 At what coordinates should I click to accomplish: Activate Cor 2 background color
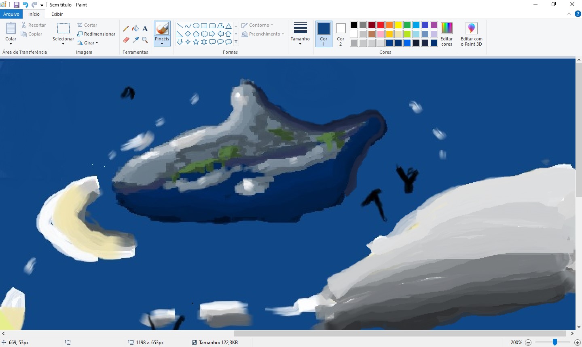[x=341, y=34]
